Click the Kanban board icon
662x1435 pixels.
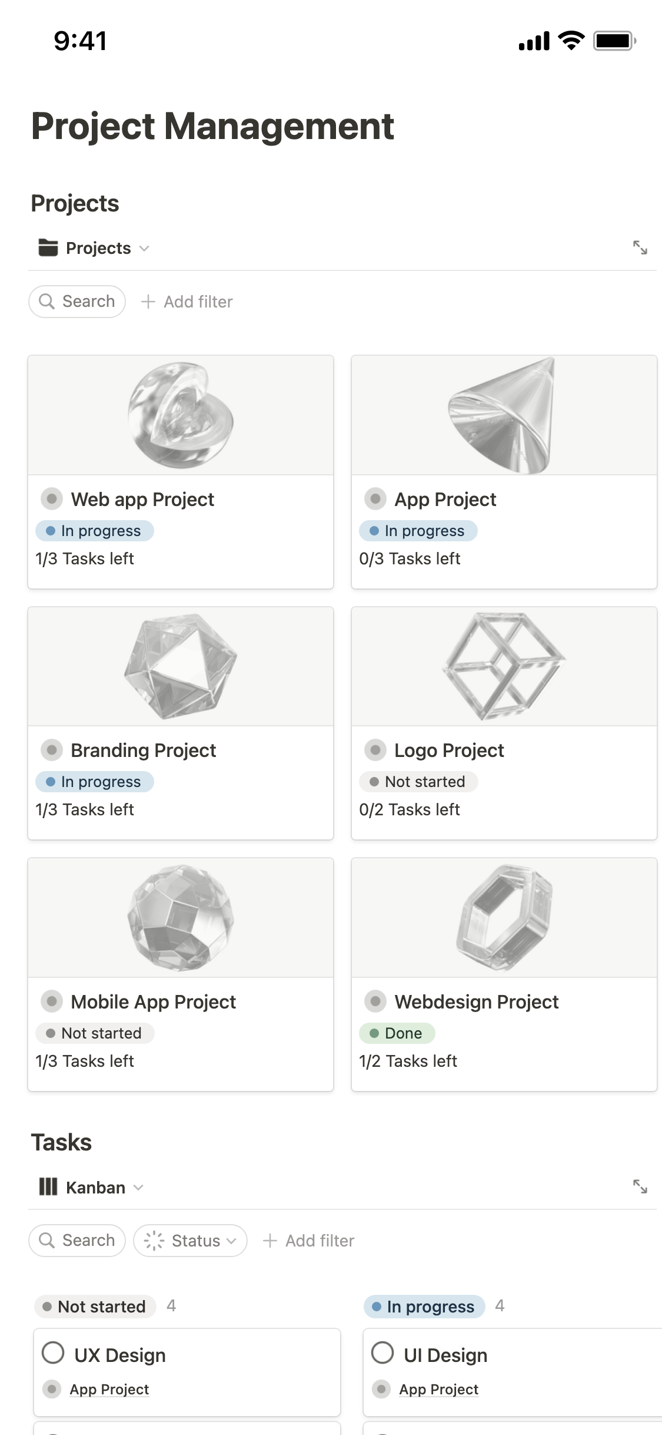click(48, 1187)
